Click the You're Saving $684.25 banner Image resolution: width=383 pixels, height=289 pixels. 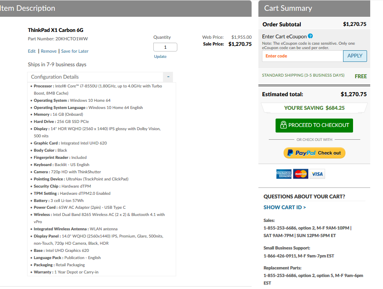(x=314, y=108)
